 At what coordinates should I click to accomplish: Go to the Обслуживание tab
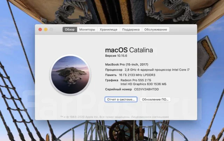point(155,30)
